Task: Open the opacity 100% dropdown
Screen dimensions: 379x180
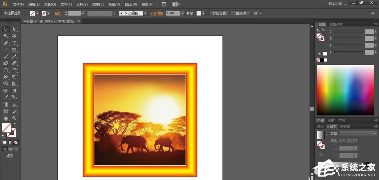Action: click(x=182, y=13)
